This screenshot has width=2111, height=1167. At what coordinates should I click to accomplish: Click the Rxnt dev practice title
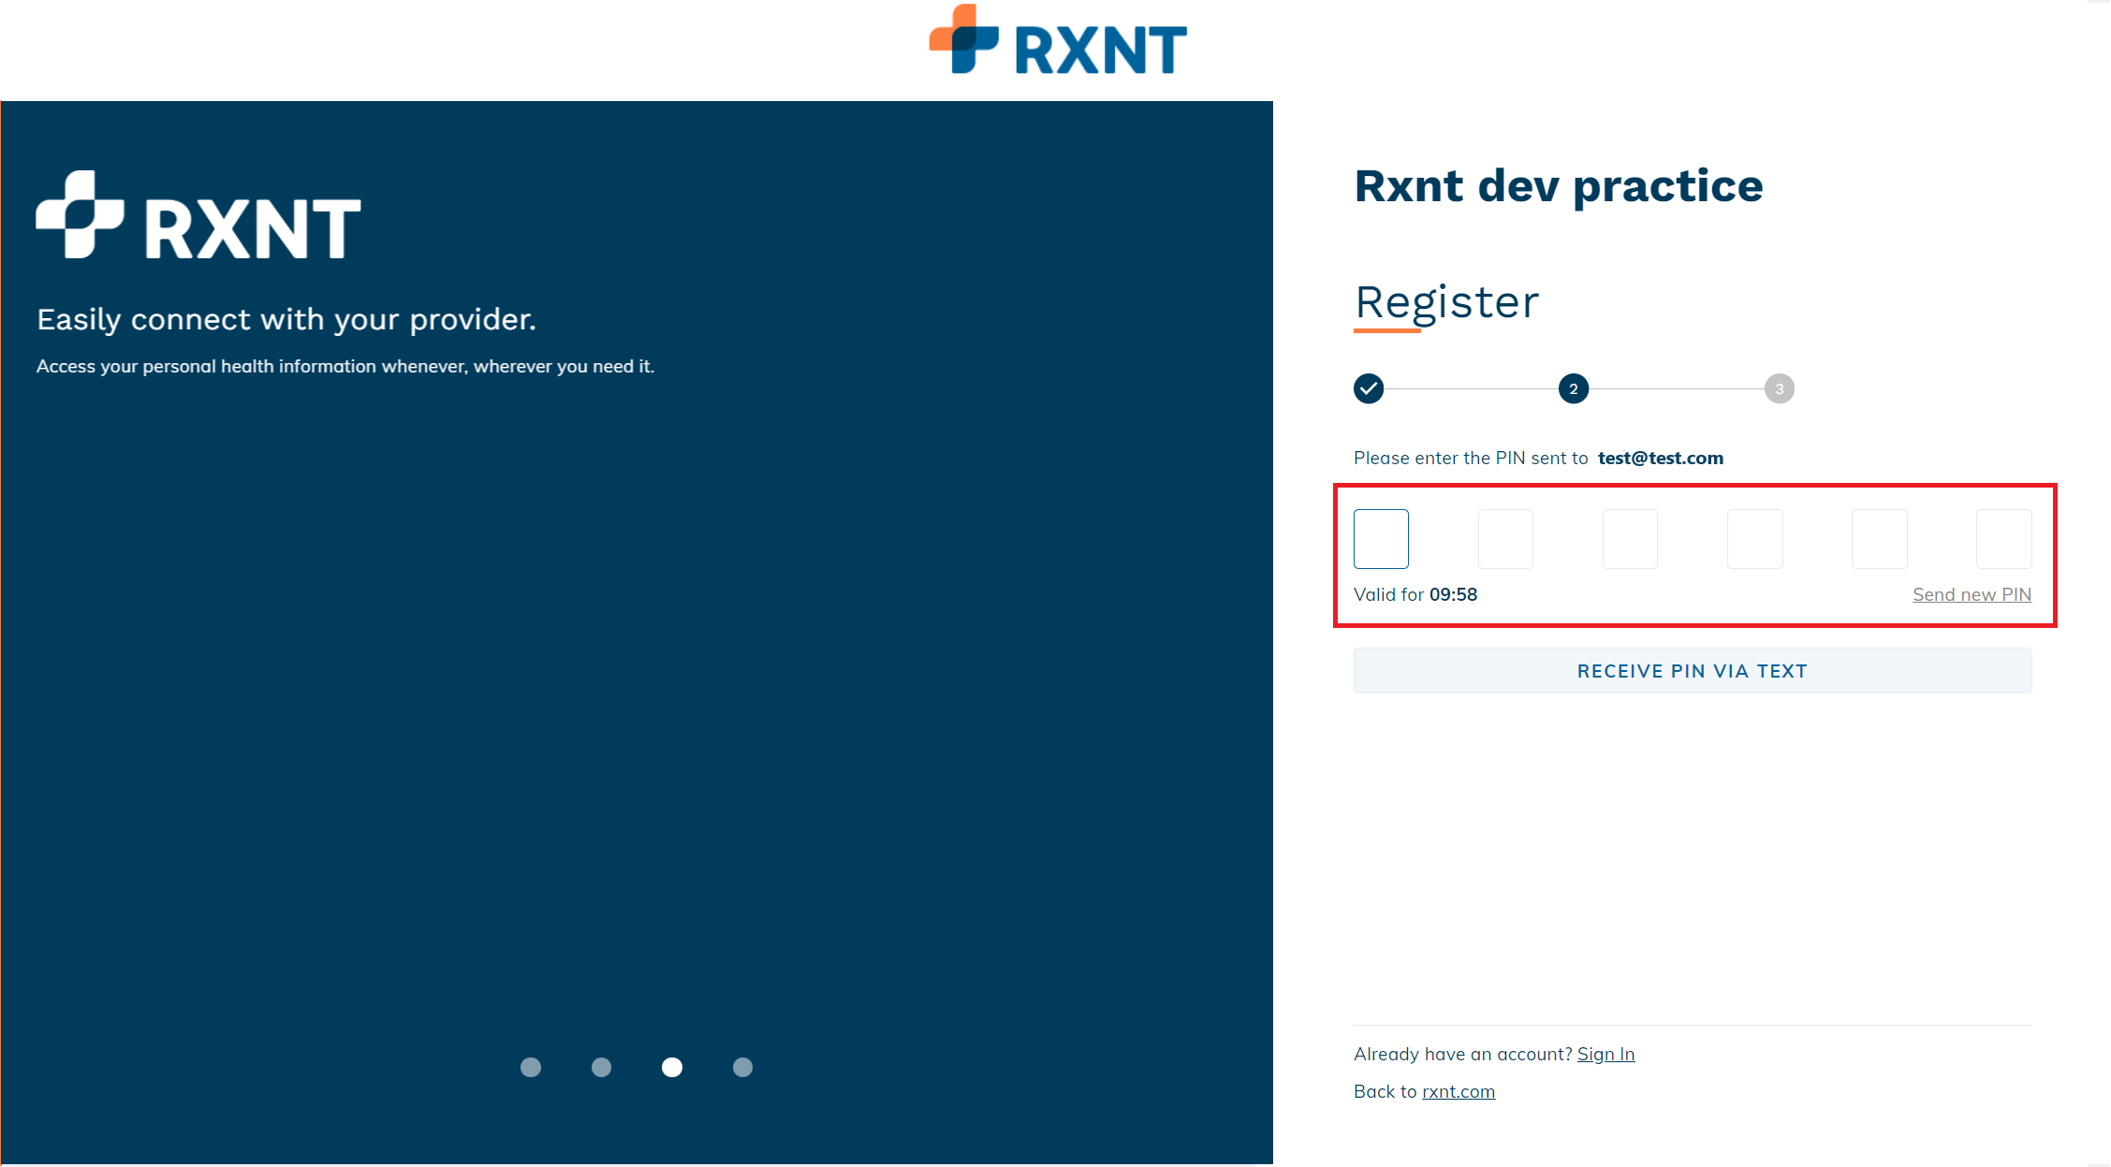(1559, 185)
